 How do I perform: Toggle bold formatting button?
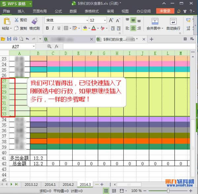coord(48,28)
